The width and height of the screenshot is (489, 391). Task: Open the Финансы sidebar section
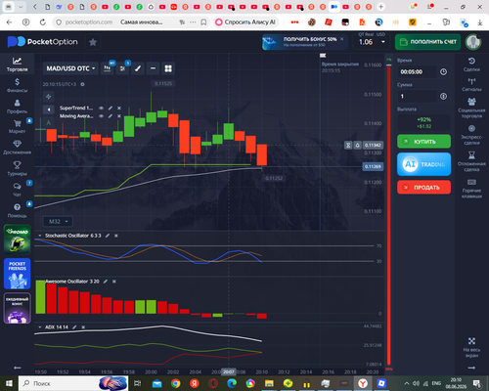point(17,85)
